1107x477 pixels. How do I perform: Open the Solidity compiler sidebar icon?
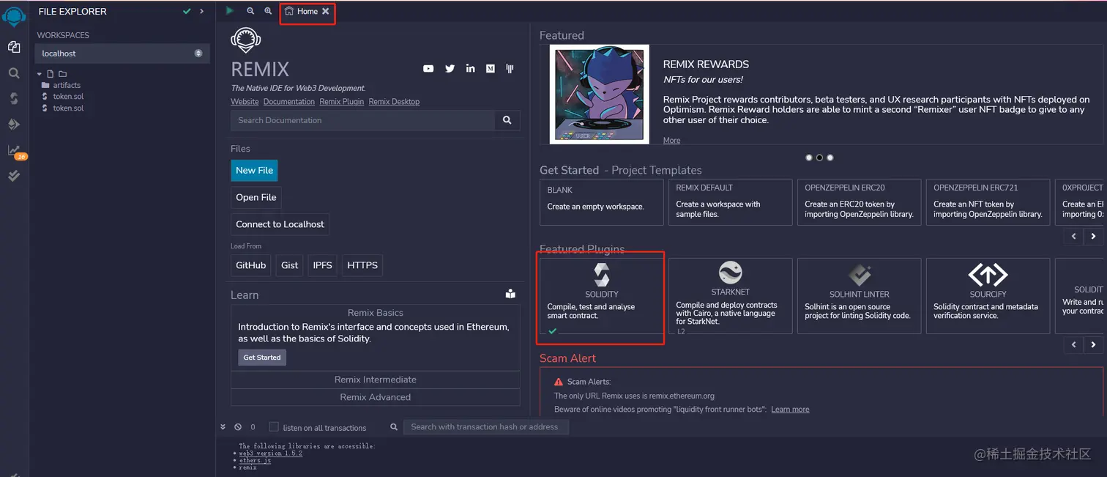14,98
